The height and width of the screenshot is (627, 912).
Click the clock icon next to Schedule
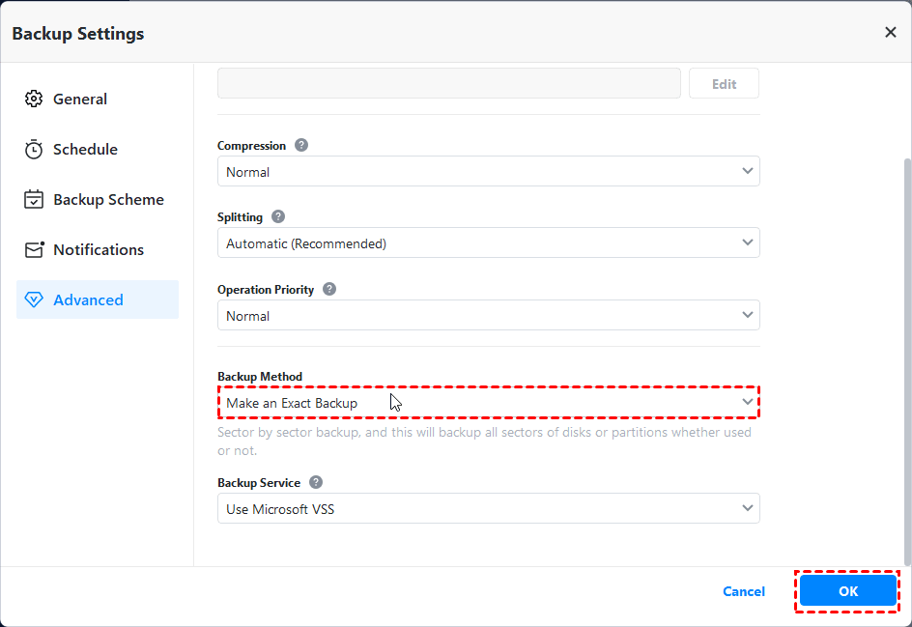coord(34,149)
